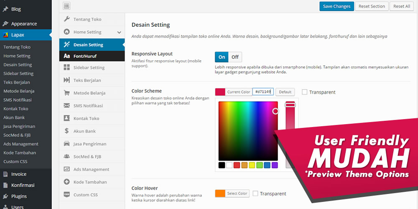418x209 pixels.
Task: Click the hex color code field
Action: [x=263, y=92]
